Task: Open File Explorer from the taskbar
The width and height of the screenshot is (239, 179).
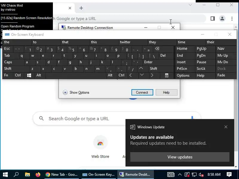Action: pyautogui.click(x=27, y=175)
